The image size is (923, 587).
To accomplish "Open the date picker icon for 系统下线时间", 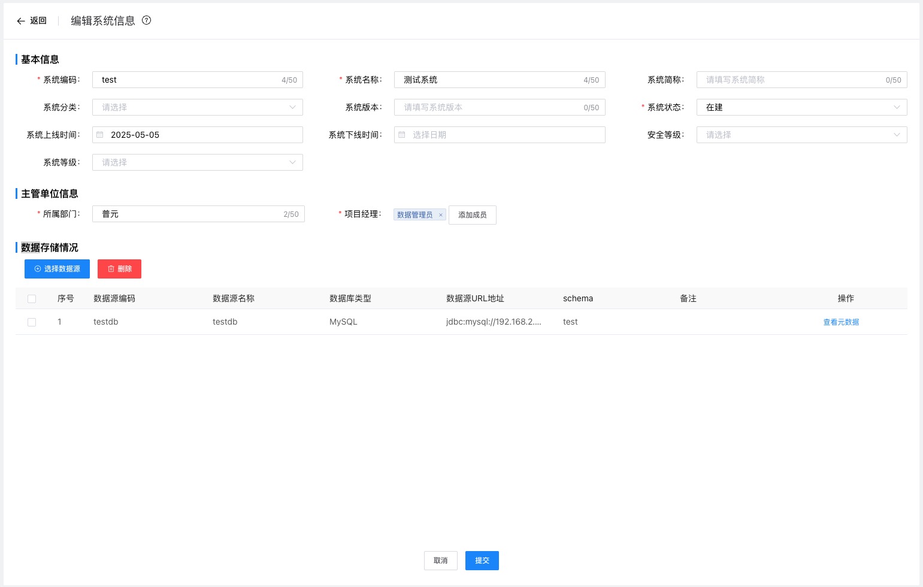I will click(x=402, y=134).
